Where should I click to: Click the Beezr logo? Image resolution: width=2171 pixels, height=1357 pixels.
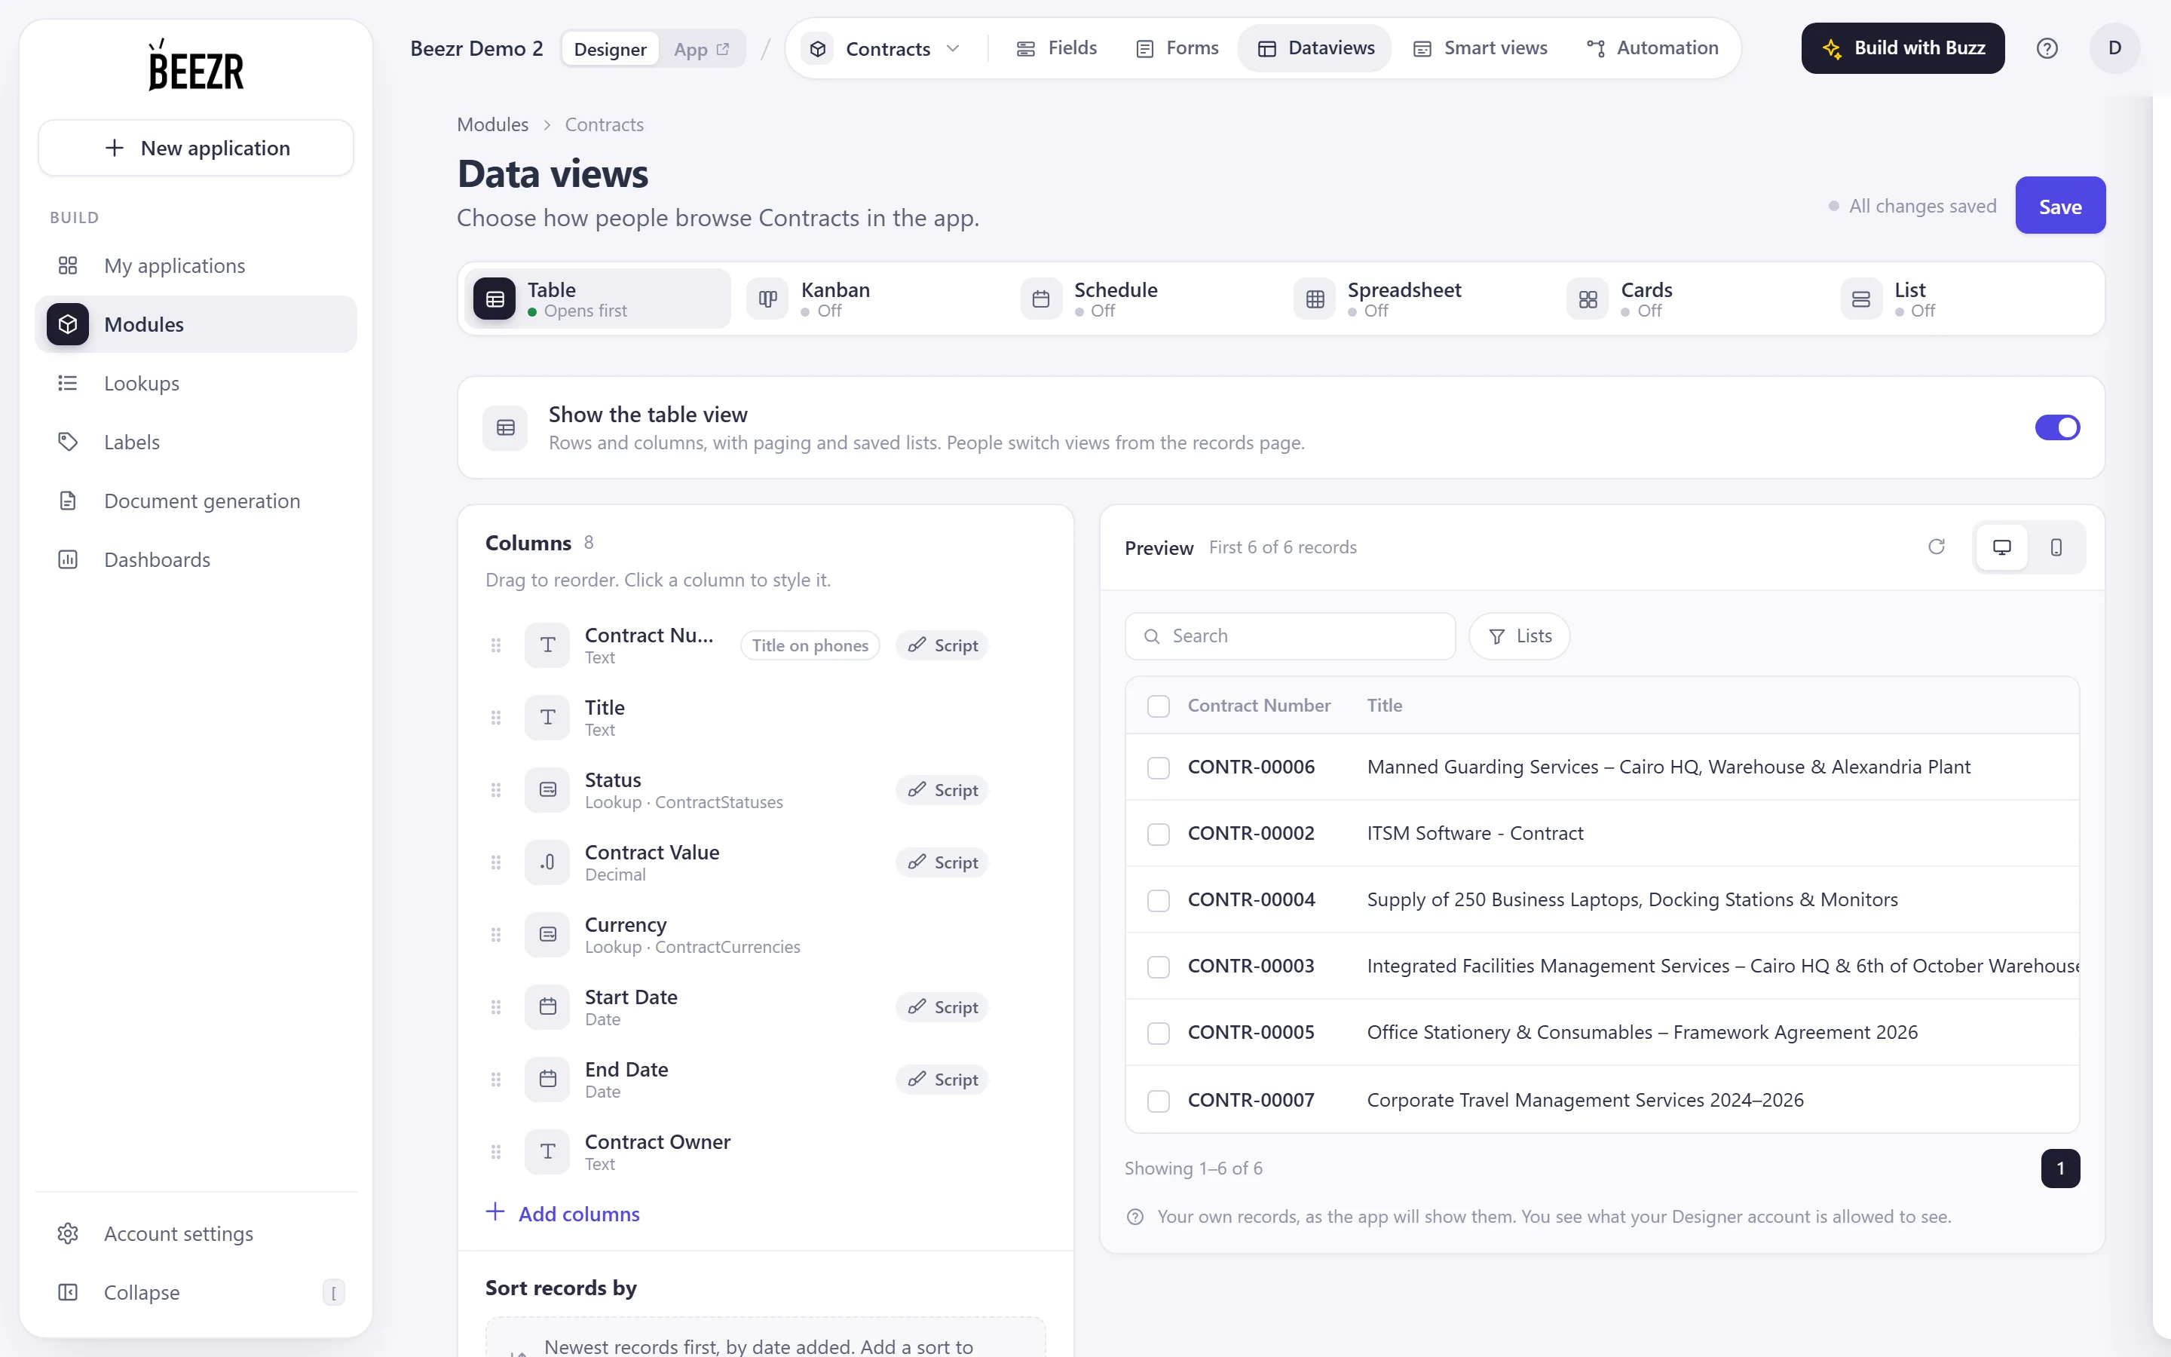pyautogui.click(x=195, y=65)
